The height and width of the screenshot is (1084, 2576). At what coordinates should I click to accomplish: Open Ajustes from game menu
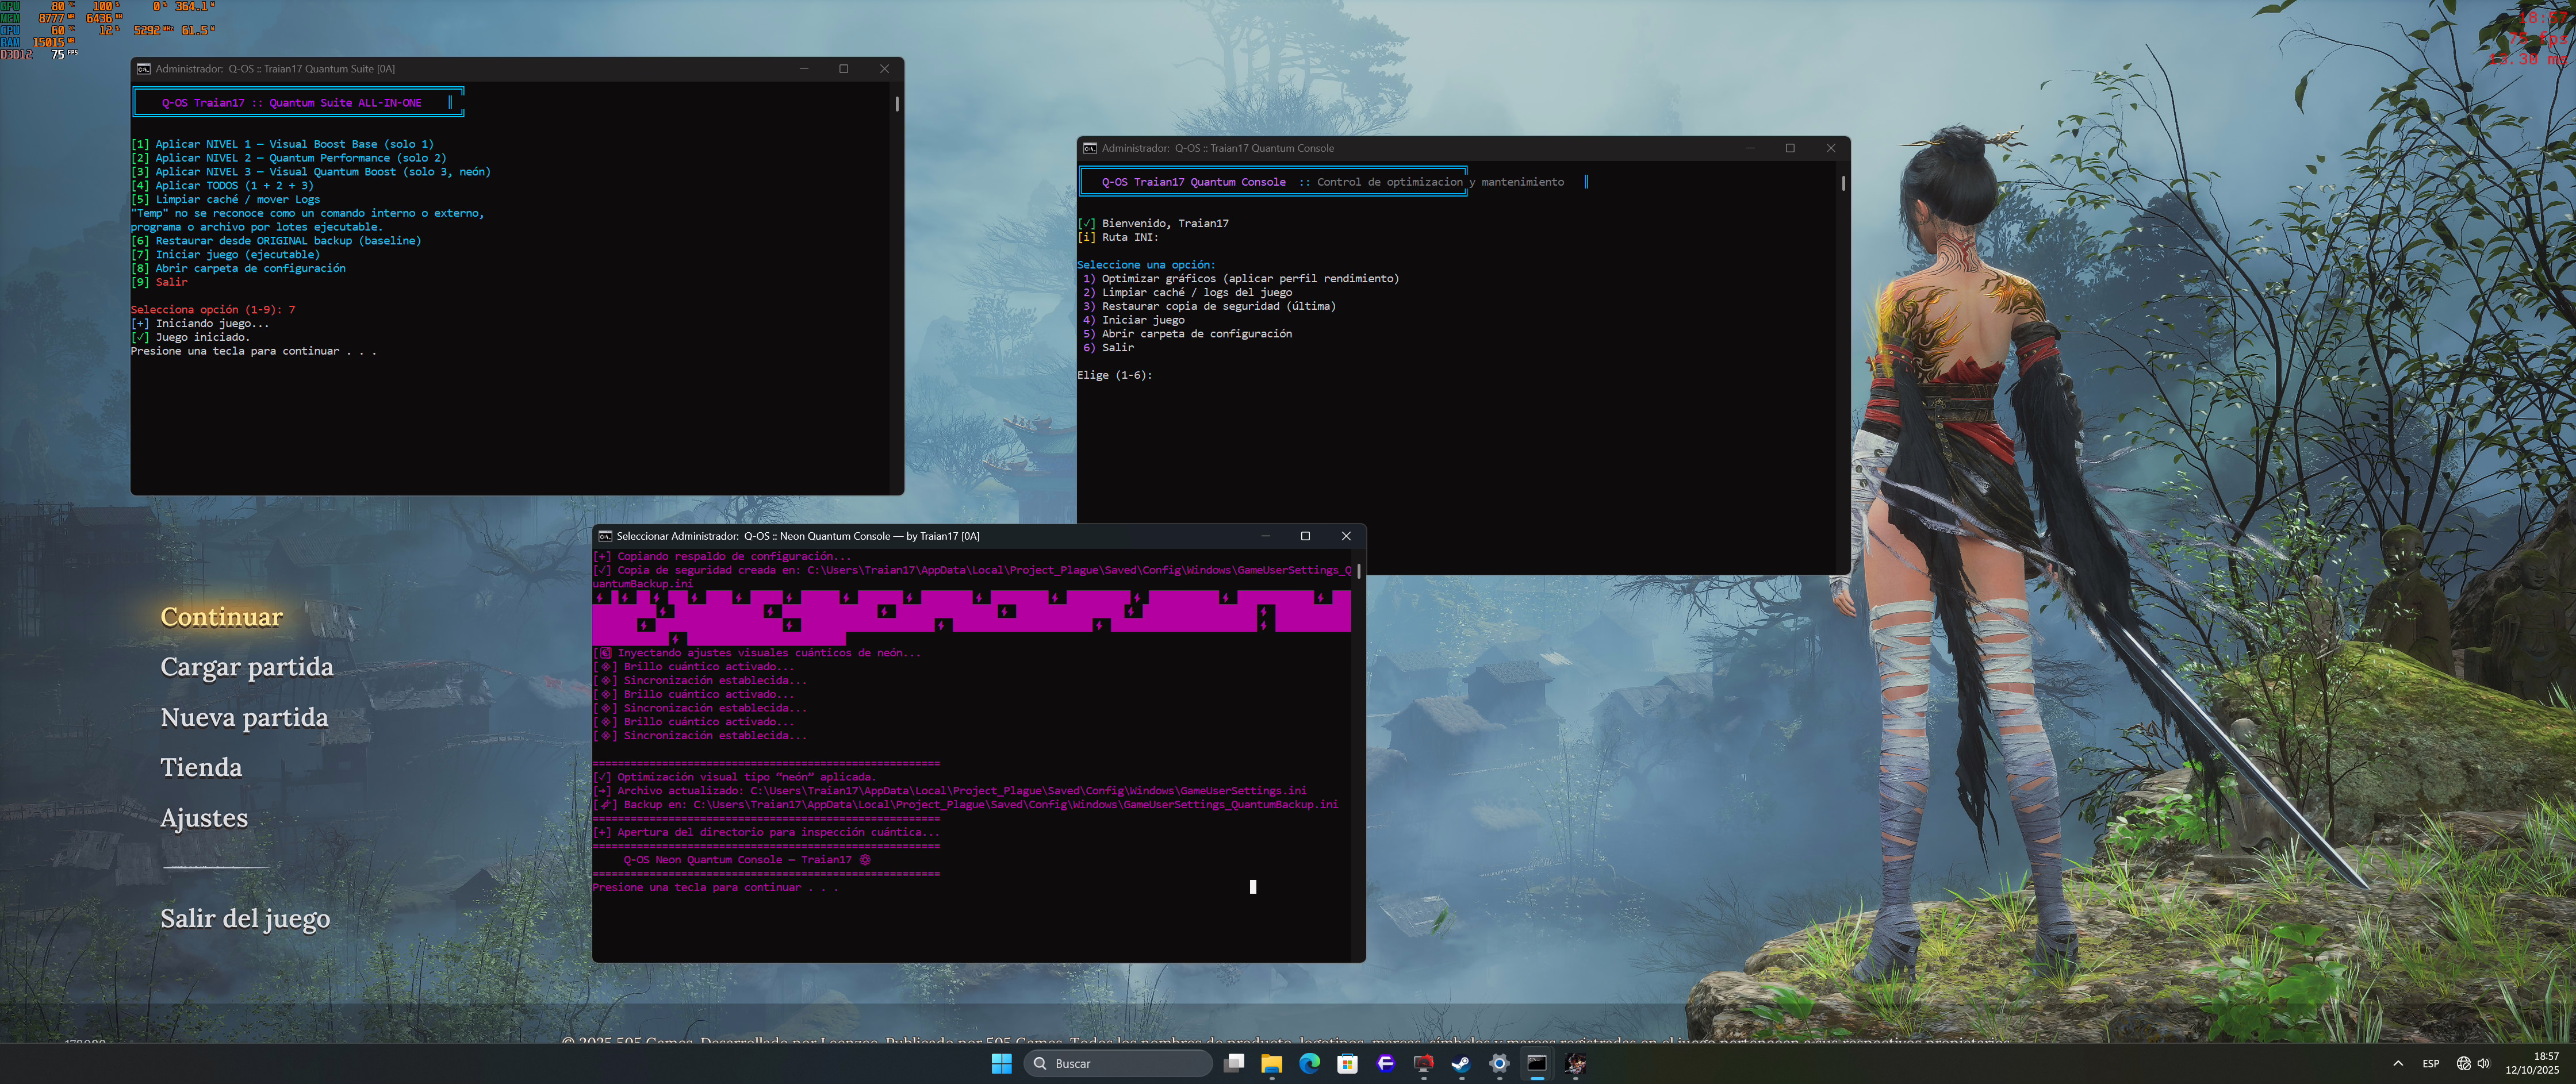[x=204, y=817]
